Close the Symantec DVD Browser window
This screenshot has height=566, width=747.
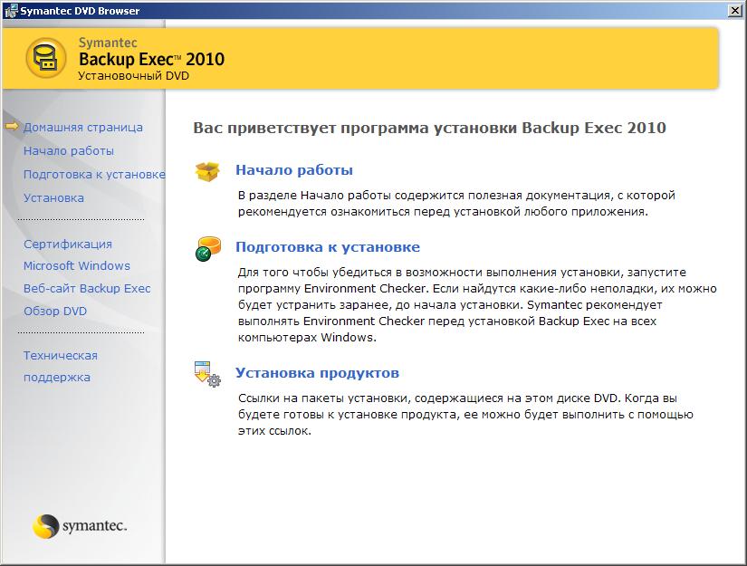pos(736,11)
